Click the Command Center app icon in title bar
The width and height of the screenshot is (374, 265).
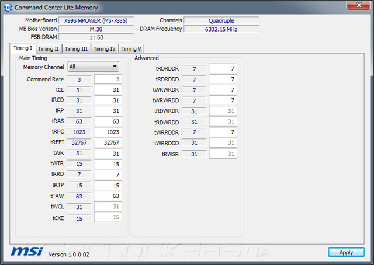point(8,8)
